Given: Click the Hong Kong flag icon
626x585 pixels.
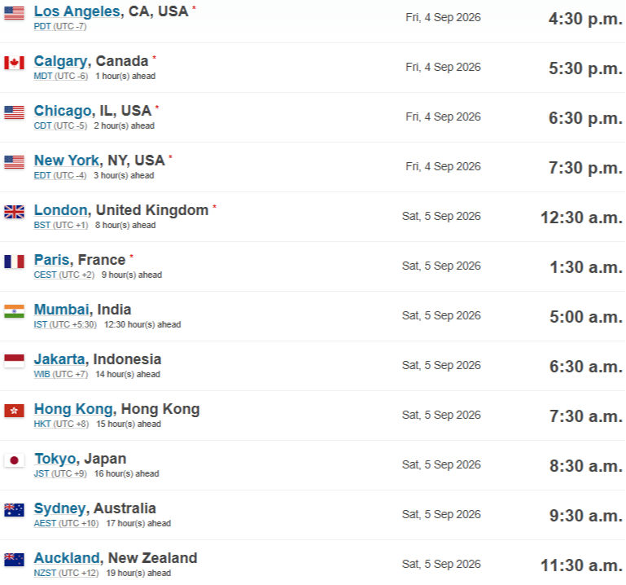Looking at the screenshot, I should [x=14, y=411].
